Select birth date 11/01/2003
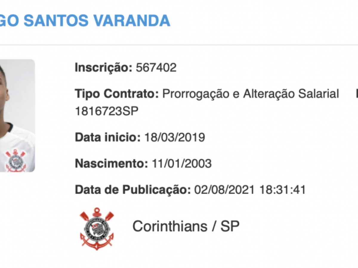The height and width of the screenshot is (268, 358). (x=182, y=163)
